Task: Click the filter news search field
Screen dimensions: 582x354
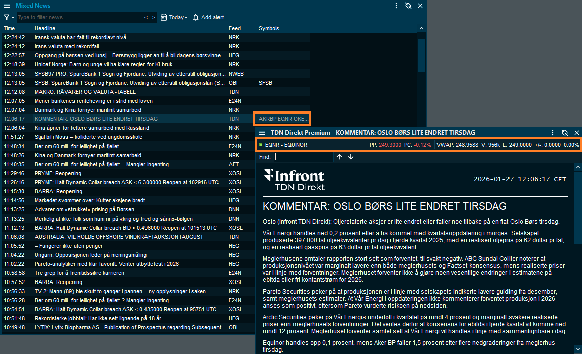Action: [81, 17]
